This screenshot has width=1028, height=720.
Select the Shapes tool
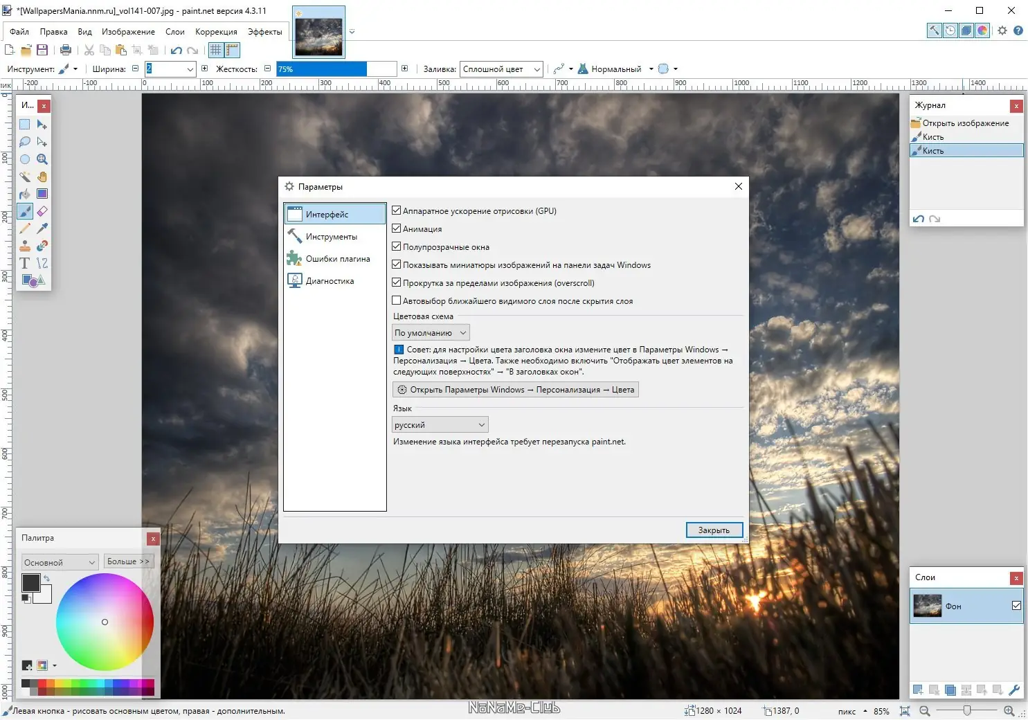coord(33,280)
